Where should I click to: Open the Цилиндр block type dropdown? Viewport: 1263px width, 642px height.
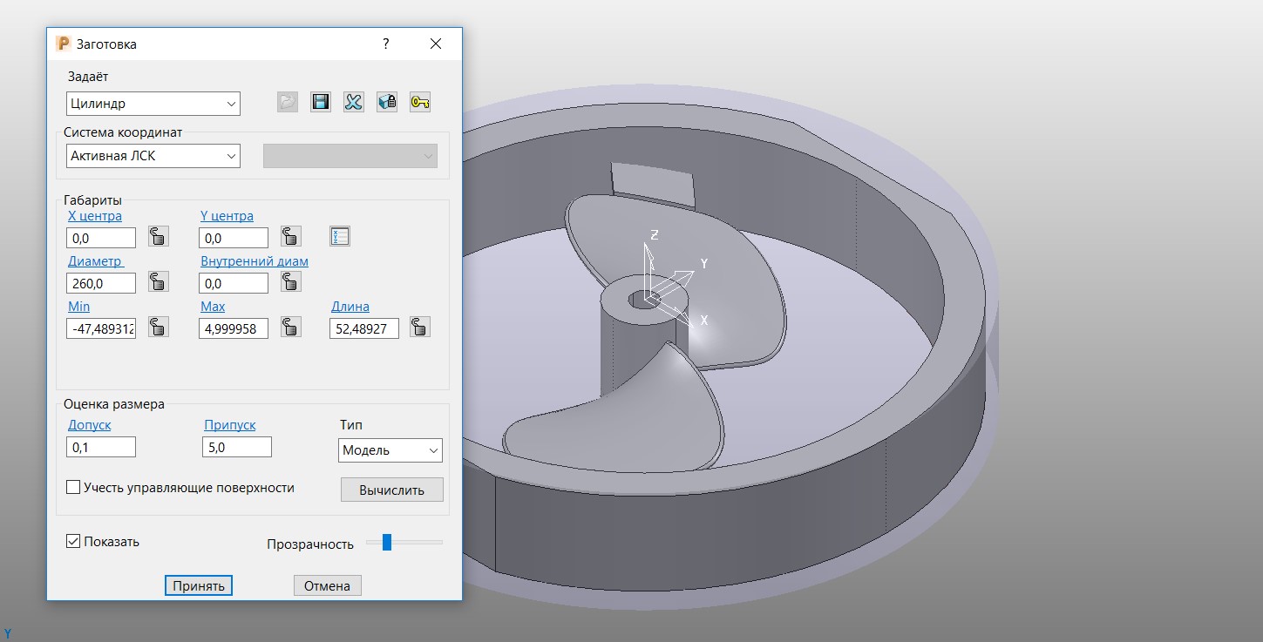(153, 104)
